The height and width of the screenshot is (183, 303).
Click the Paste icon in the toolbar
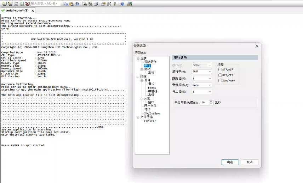click(71, 4)
